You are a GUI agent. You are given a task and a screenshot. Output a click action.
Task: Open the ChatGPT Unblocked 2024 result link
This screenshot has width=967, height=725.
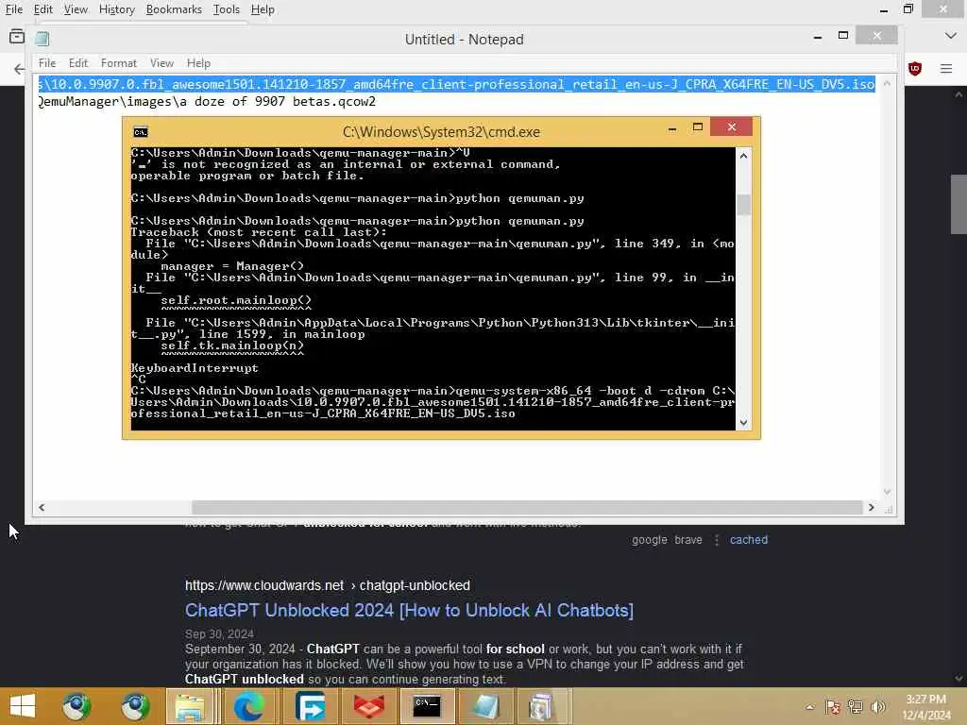[x=409, y=611]
